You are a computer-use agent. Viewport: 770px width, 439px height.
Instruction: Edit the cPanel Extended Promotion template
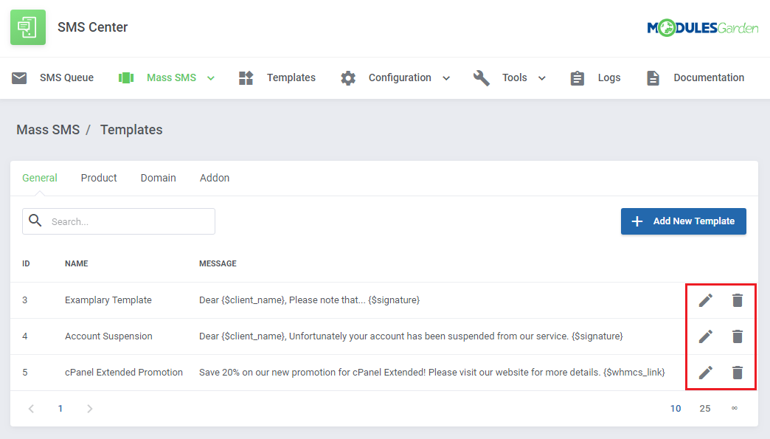[706, 372]
